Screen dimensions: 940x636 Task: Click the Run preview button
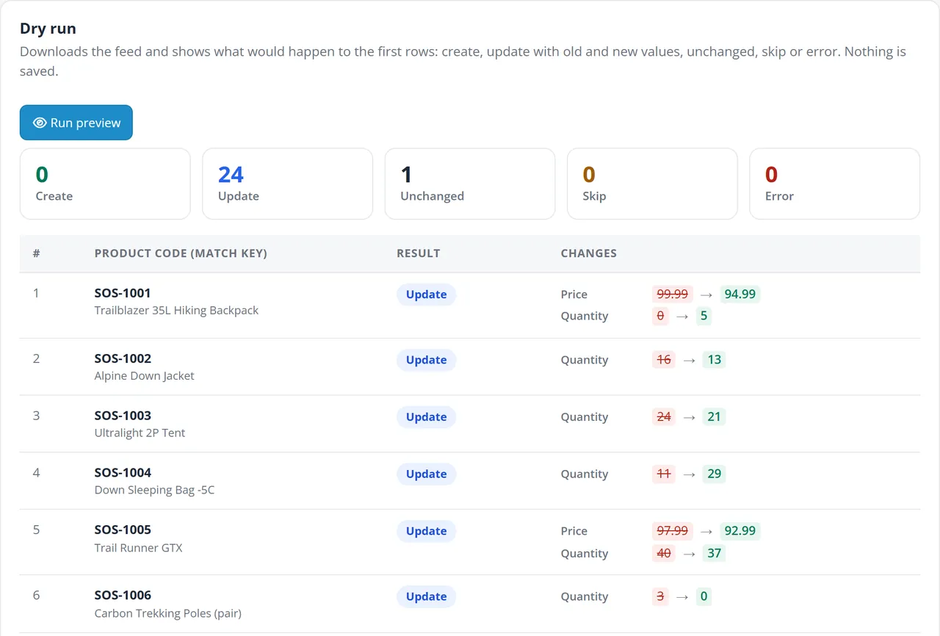tap(76, 123)
